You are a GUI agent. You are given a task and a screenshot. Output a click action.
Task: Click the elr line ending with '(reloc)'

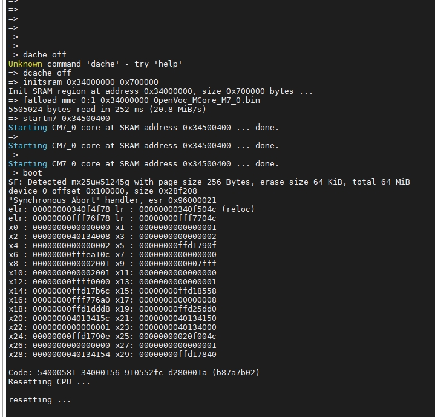coord(131,209)
